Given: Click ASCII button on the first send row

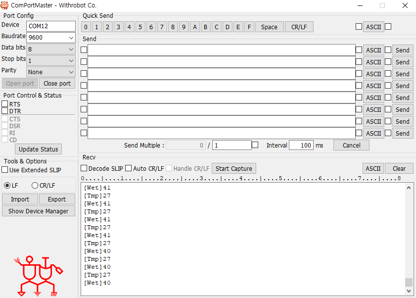Looking at the screenshot, I should tap(373, 50).
